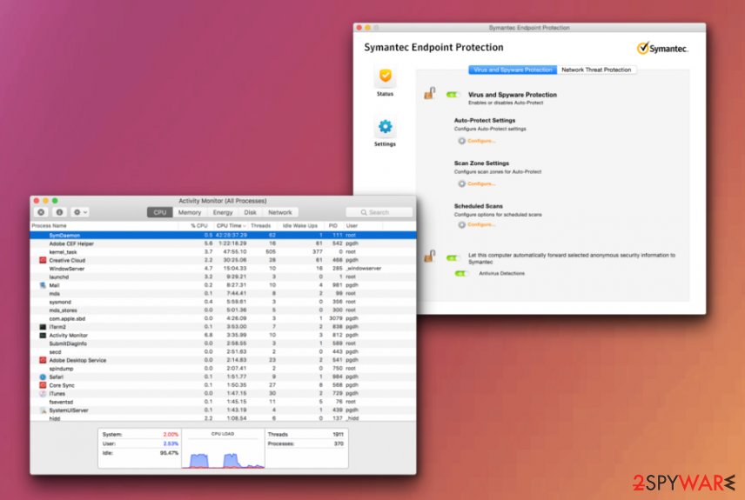Select the kernel_task process row

[223, 252]
